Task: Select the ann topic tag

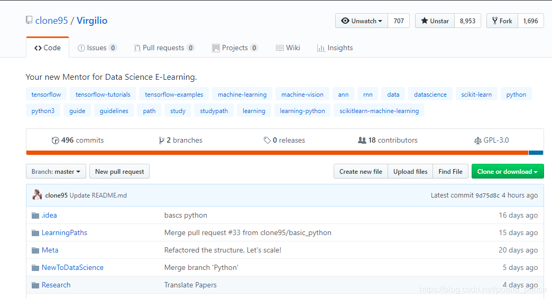Action: click(x=343, y=94)
